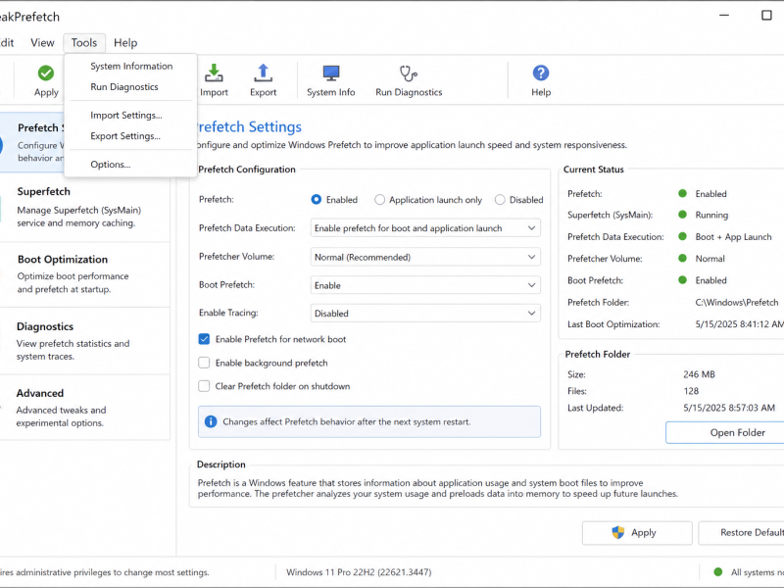
Task: Click the 246 MB size value
Action: [699, 374]
